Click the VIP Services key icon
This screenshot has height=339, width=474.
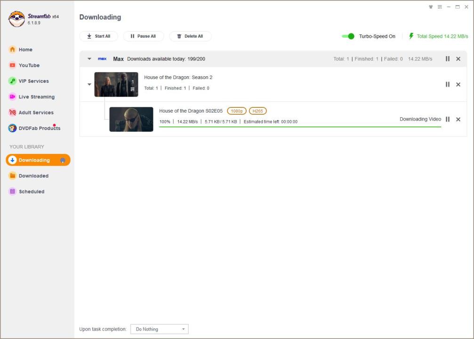coord(12,81)
